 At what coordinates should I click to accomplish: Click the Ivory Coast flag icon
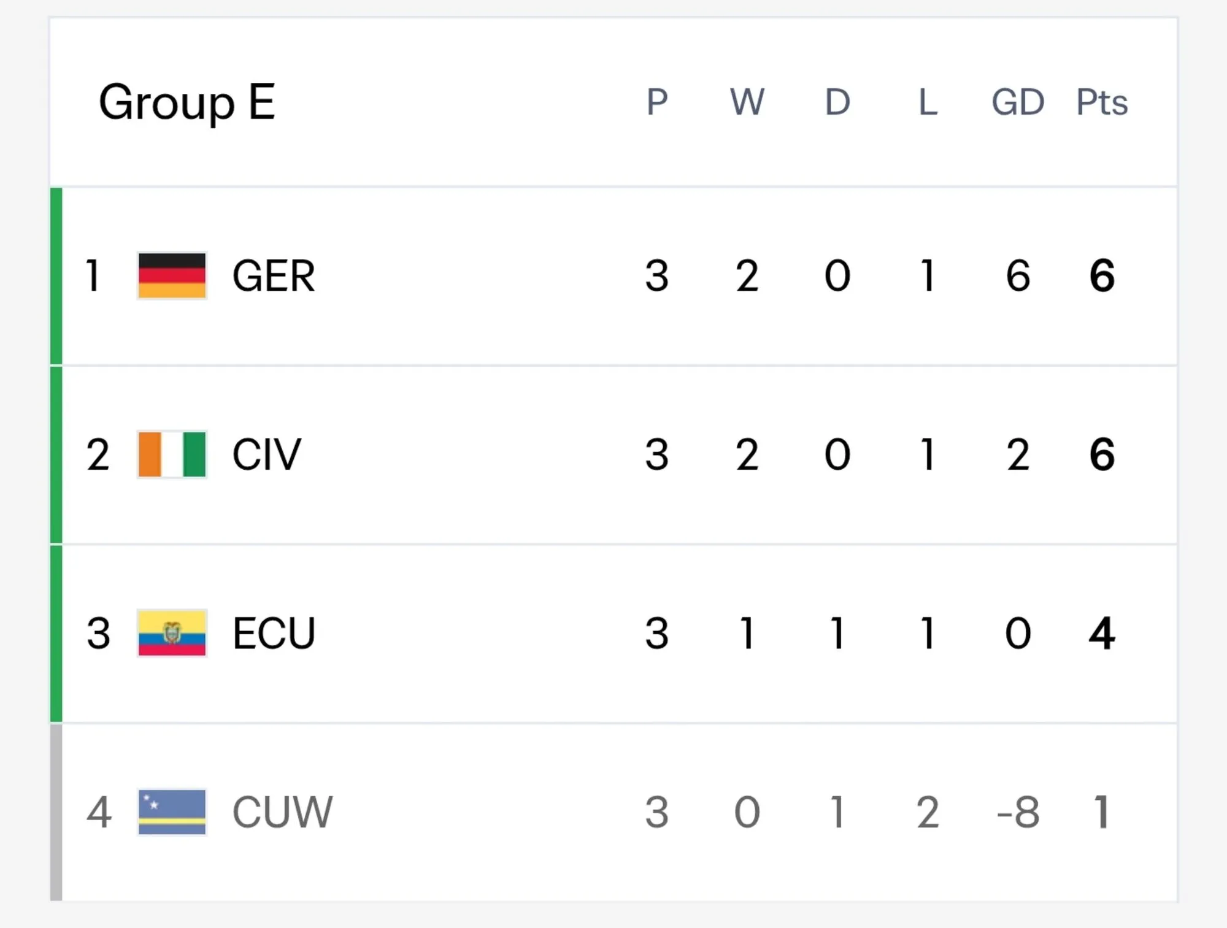pyautogui.click(x=172, y=454)
